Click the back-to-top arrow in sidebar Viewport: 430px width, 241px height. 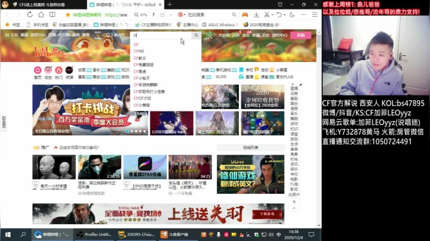[294, 209]
